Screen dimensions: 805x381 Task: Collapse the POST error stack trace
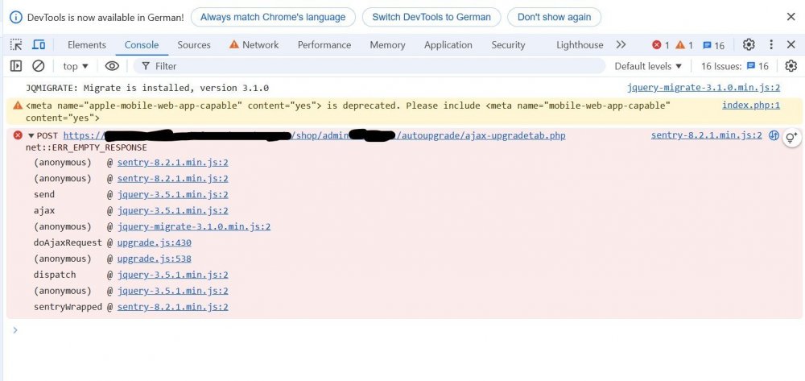pos(31,136)
